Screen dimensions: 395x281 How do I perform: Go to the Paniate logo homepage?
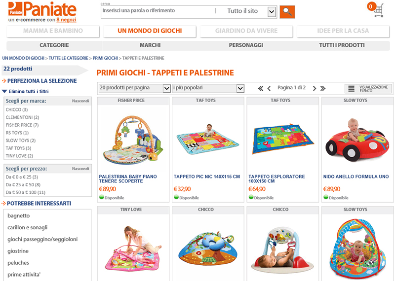tap(42, 12)
